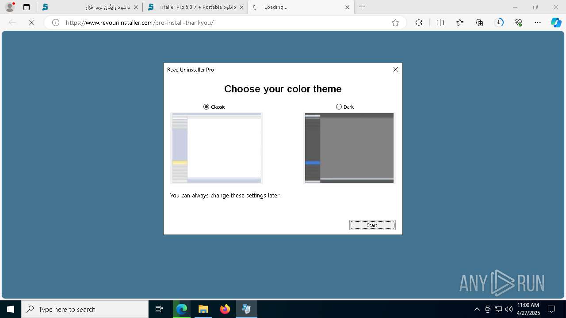
Task: View site information icon in address bar
Action: (x=56, y=23)
